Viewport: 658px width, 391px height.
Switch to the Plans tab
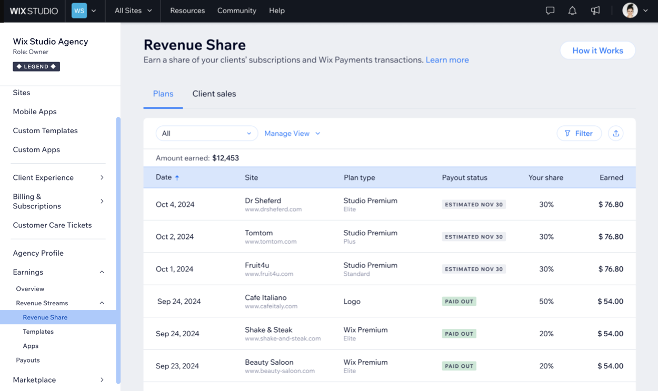(163, 94)
